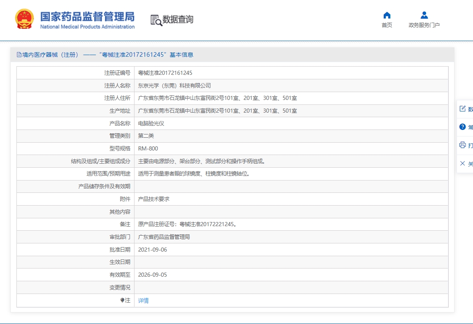
Task: Open the 政务服务门户 user icon
Action: [x=424, y=15]
